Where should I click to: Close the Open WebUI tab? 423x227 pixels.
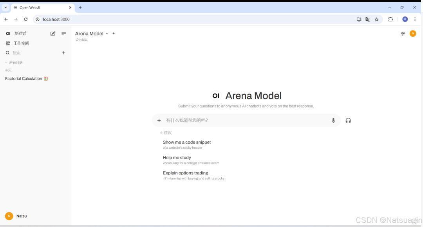point(70,7)
